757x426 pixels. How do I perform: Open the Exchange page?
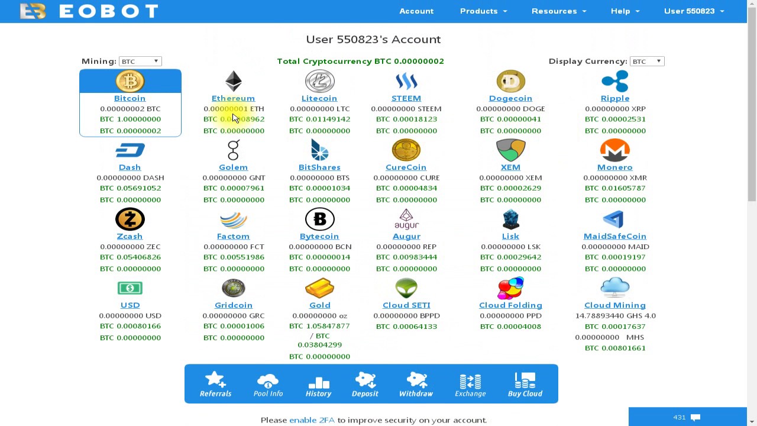[x=470, y=385]
